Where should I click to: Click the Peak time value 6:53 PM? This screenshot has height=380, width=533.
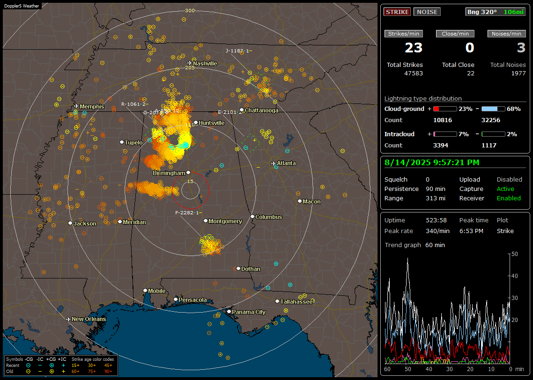click(x=471, y=231)
